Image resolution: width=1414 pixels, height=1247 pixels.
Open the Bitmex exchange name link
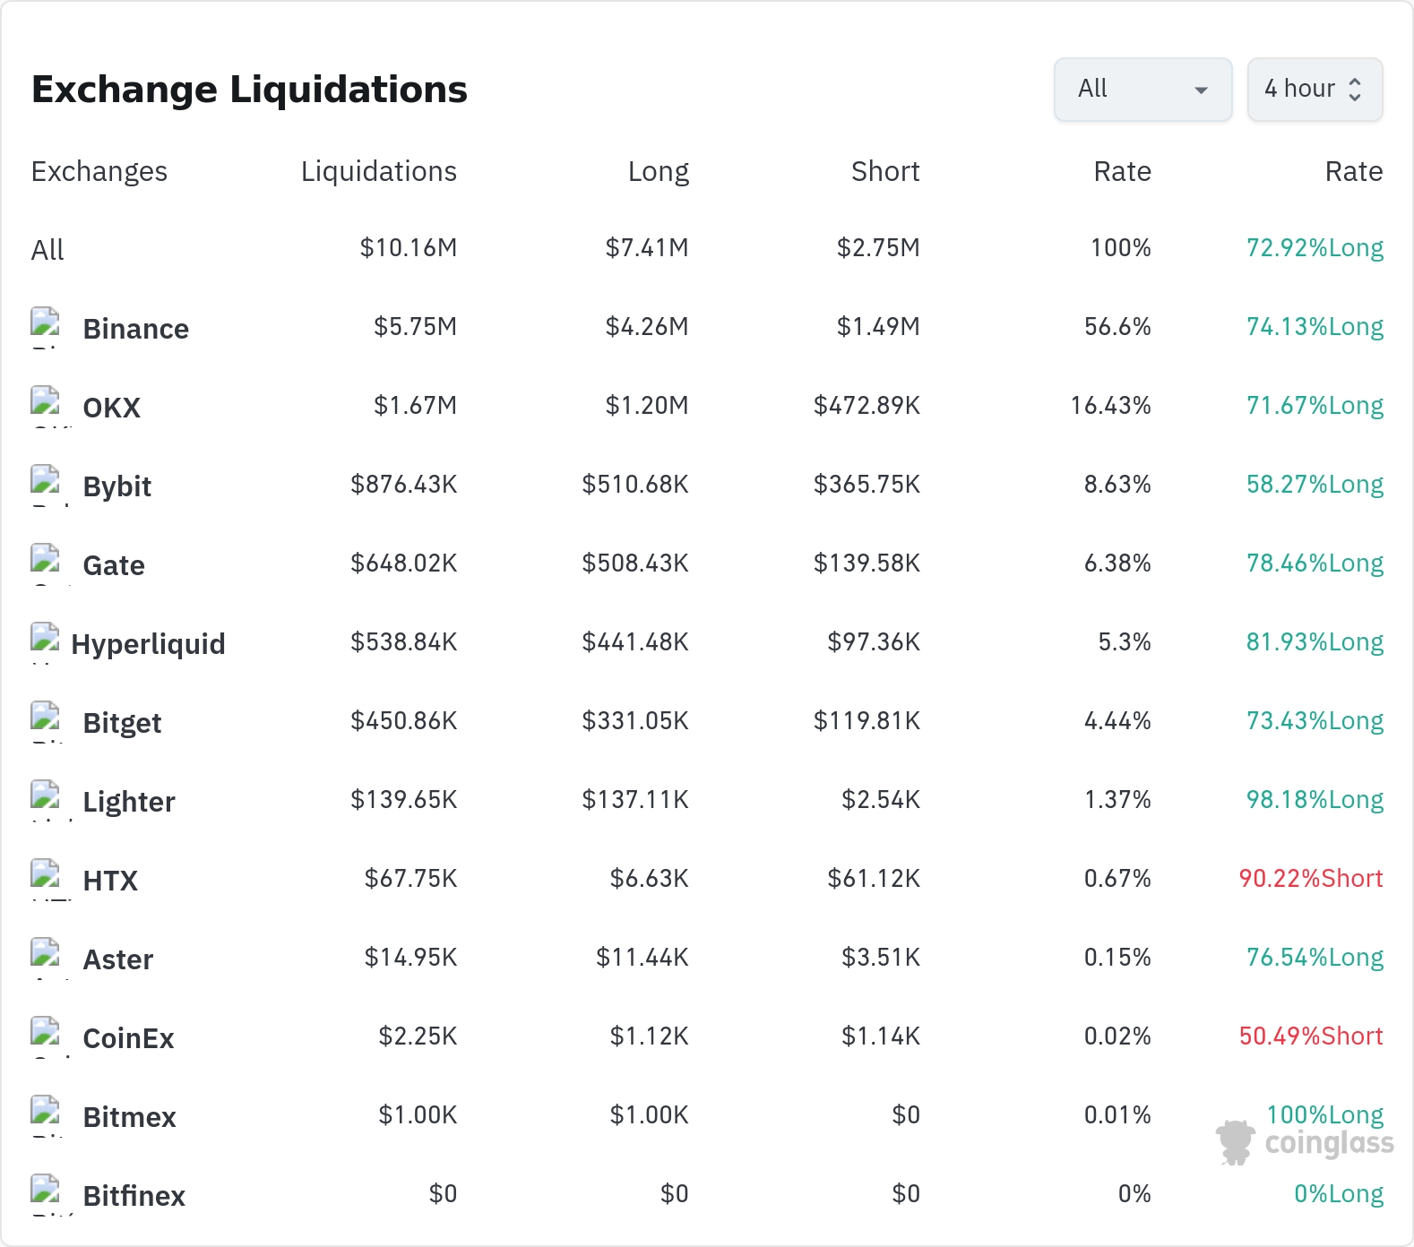(x=129, y=1117)
